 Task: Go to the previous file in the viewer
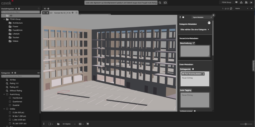coord(44,13)
